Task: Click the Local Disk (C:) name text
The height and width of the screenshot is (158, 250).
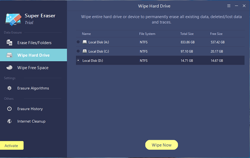Action: coord(99,51)
